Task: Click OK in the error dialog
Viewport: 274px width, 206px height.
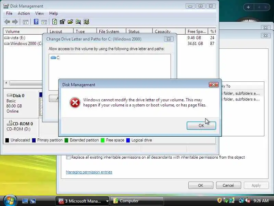Action: tap(201, 126)
